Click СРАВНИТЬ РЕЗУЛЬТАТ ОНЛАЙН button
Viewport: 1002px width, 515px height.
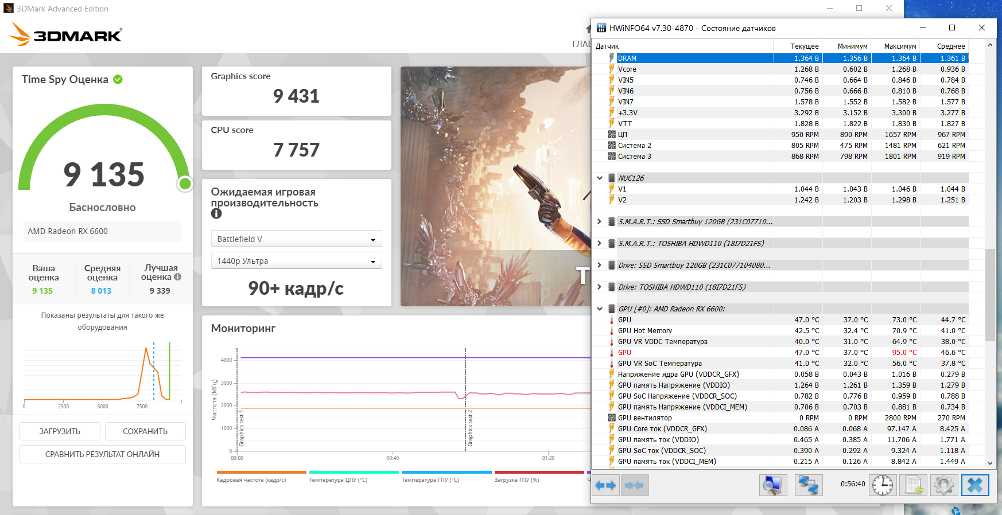click(103, 454)
